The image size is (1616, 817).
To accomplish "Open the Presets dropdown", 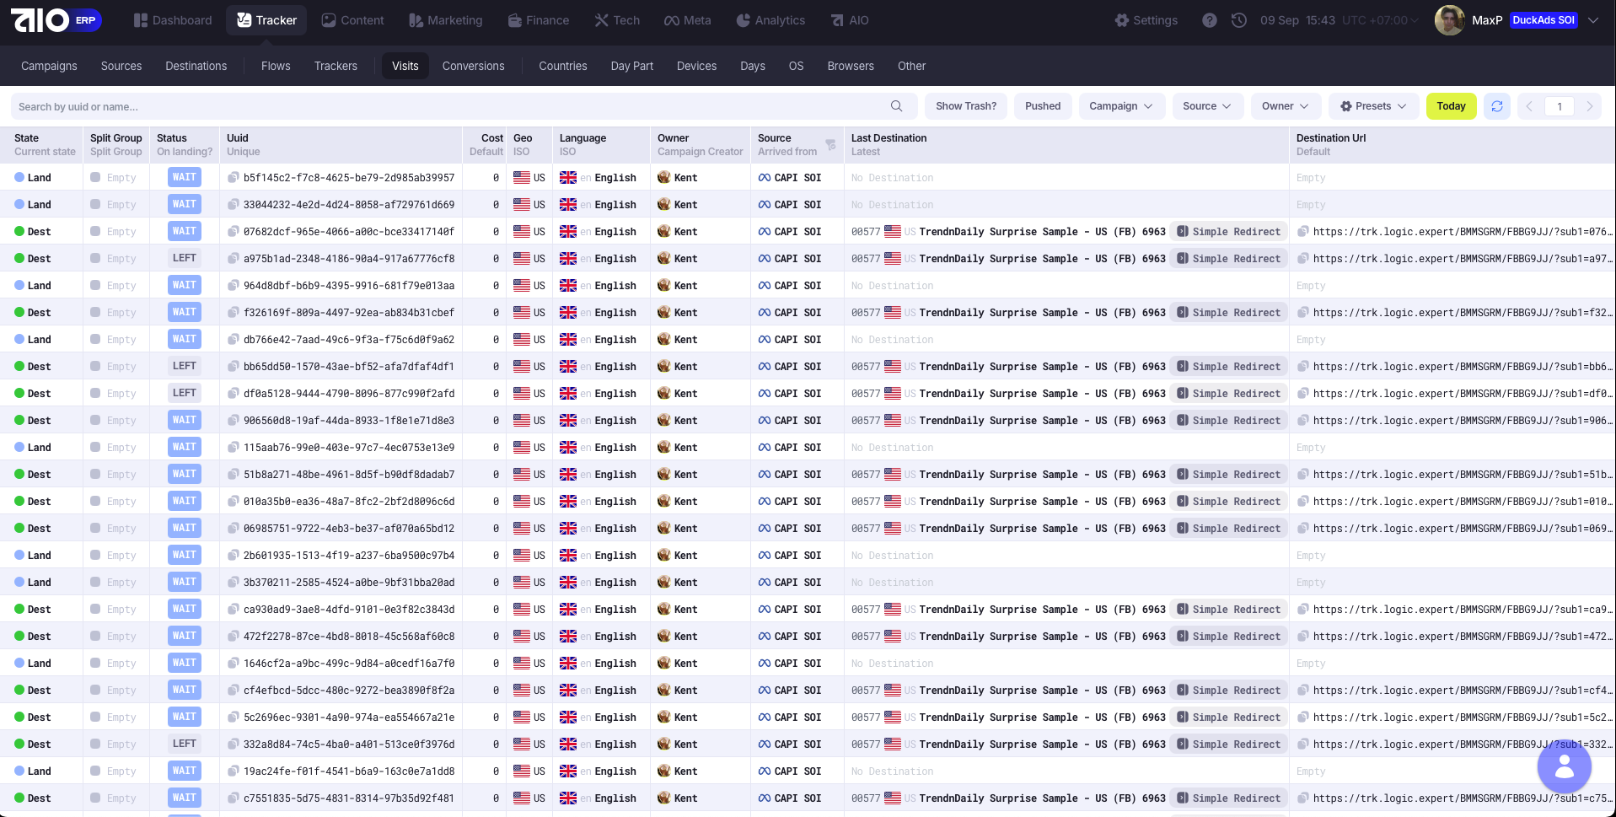I will click(1373, 106).
